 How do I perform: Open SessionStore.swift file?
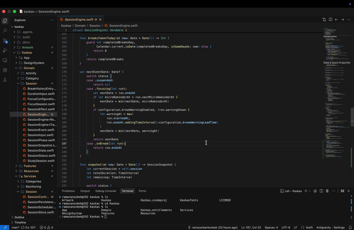[41, 212]
